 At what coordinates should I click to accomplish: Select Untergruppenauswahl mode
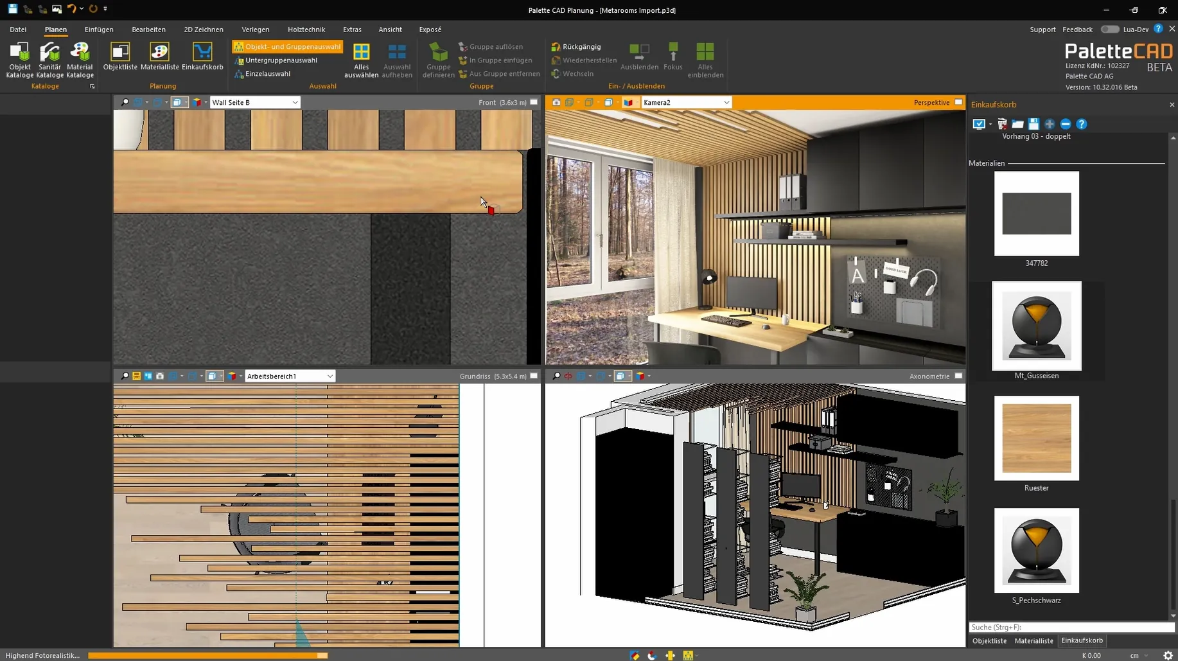click(281, 60)
